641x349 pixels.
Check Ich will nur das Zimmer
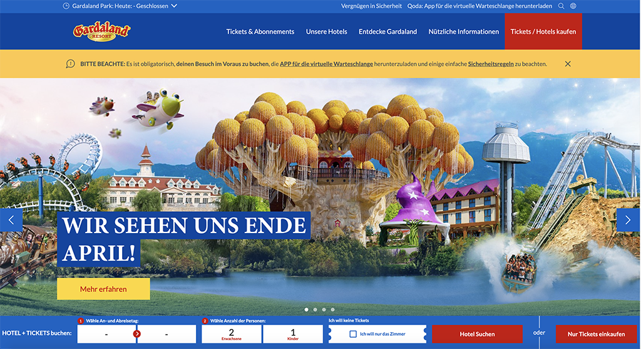[353, 334]
